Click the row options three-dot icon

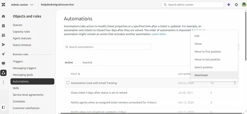pyautogui.click(x=235, y=83)
